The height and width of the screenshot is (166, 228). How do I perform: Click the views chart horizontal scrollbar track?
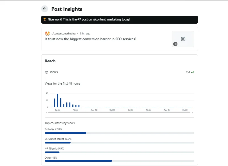[x=119, y=112]
